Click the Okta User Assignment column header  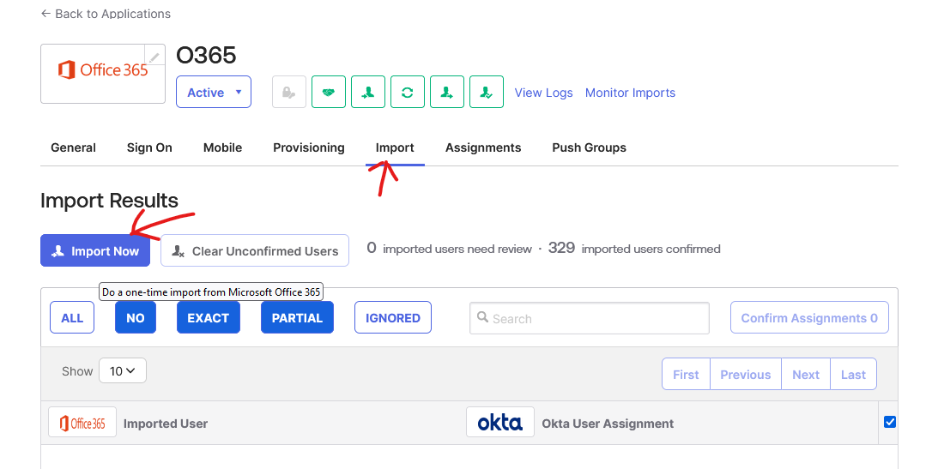(x=608, y=424)
